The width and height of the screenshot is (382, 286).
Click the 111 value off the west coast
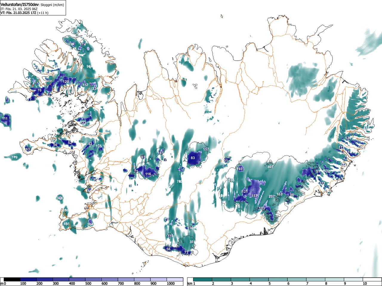click(x=5, y=119)
